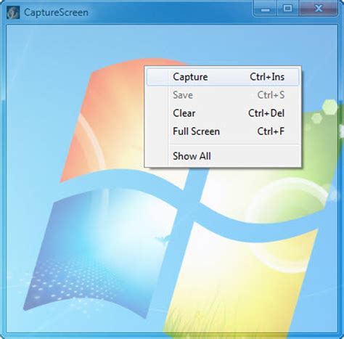Open the CaptureScreen app icon in title bar
The height and width of the screenshot is (339, 344).
(x=13, y=12)
